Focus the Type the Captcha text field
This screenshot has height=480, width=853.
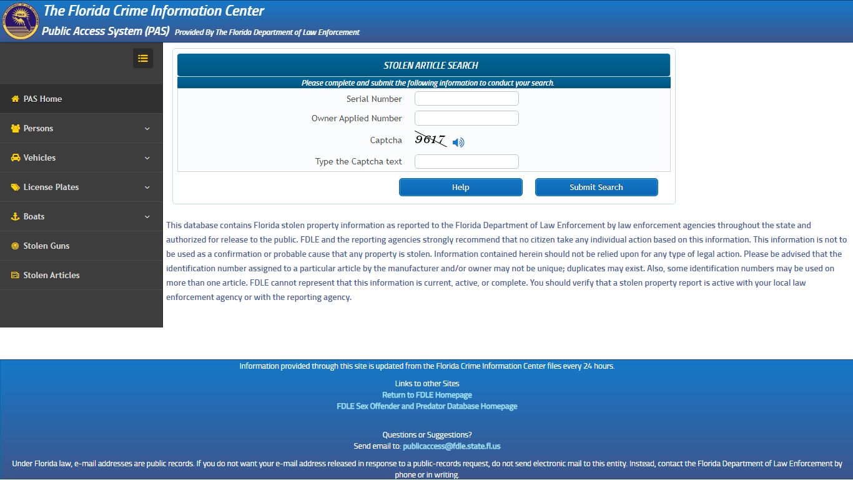coord(466,162)
